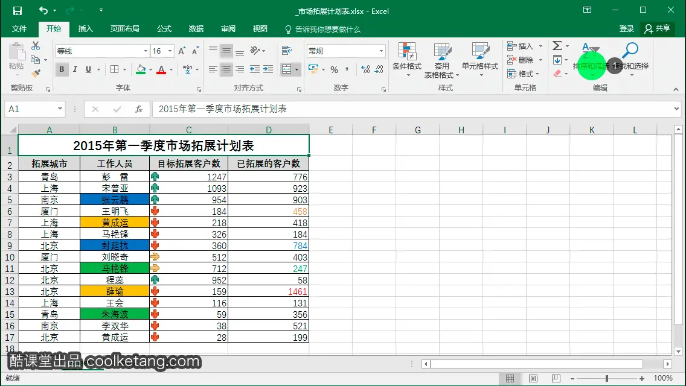686x386 pixels.
Task: Open the File (文件) tab
Action: point(19,29)
